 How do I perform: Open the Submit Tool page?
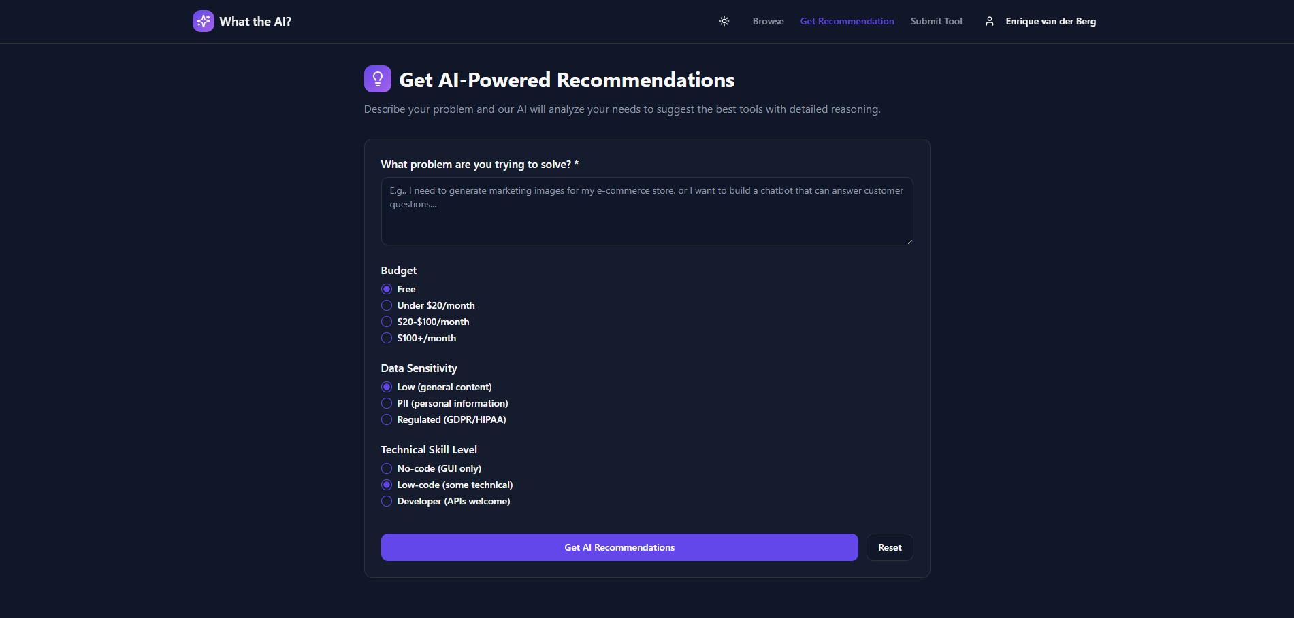[x=936, y=21]
